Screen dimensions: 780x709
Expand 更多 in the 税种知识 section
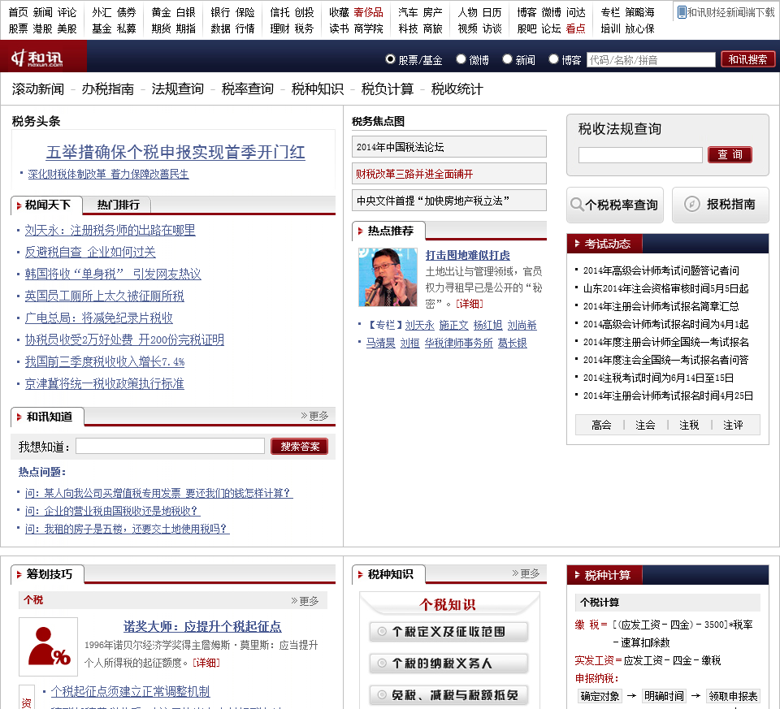526,573
